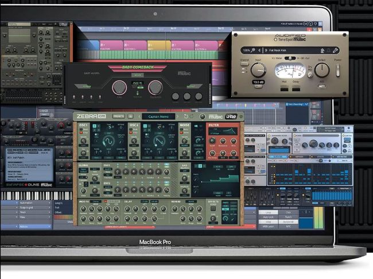The image size is (373, 279).
Task: Toggle the Delay button under the VU meter
Action: point(296,90)
